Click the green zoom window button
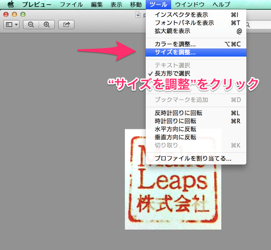 point(23,14)
